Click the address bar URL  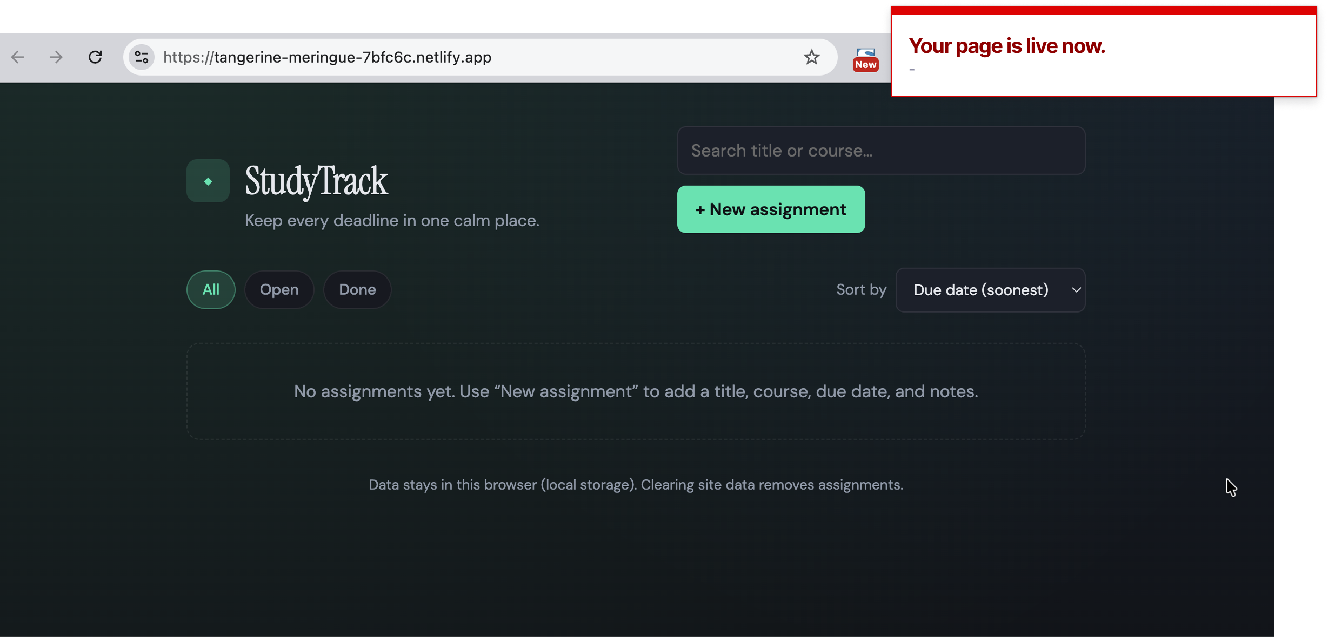[x=327, y=57]
